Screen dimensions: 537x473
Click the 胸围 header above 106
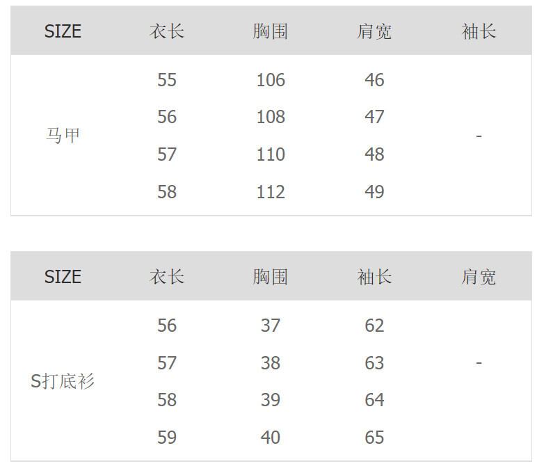[x=271, y=31]
